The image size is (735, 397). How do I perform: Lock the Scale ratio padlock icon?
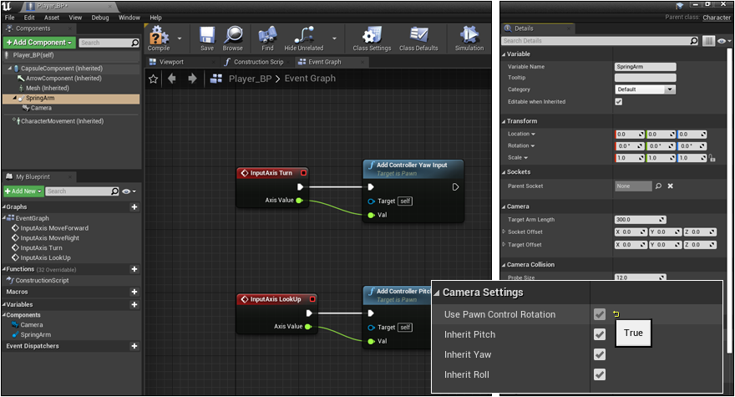712,158
